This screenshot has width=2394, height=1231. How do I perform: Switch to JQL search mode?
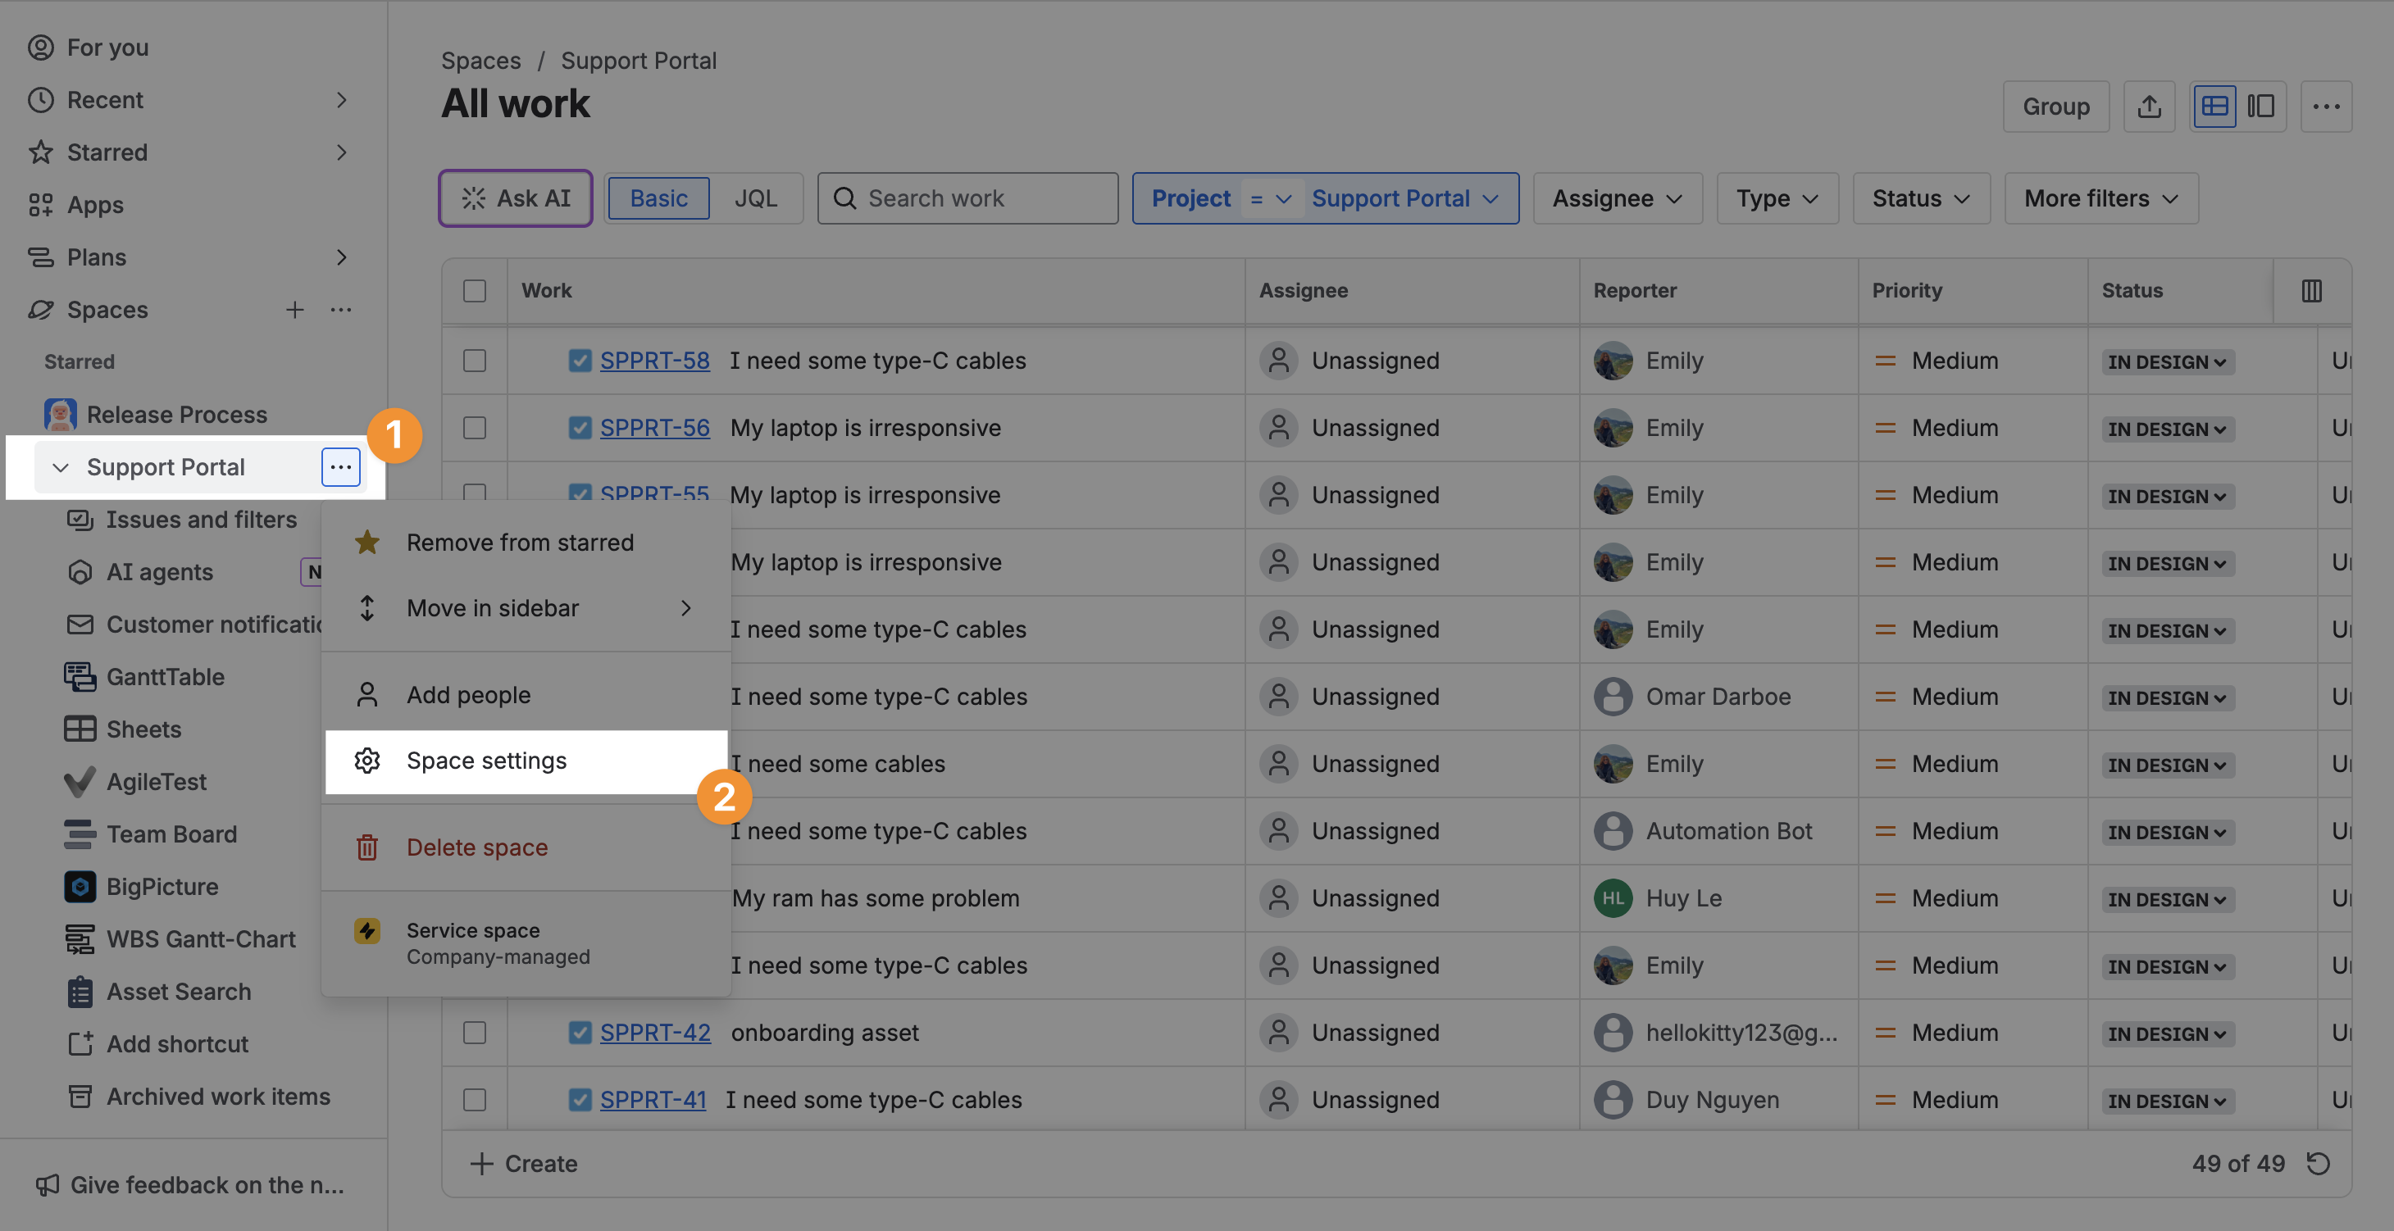754,198
